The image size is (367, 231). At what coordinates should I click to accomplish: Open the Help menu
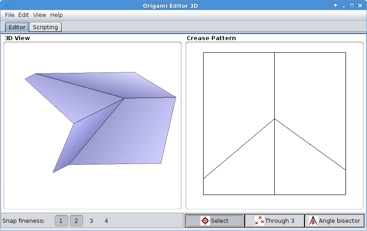coord(57,15)
